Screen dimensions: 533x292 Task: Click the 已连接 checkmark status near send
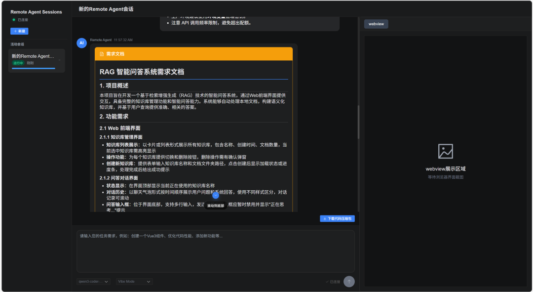[333, 282]
